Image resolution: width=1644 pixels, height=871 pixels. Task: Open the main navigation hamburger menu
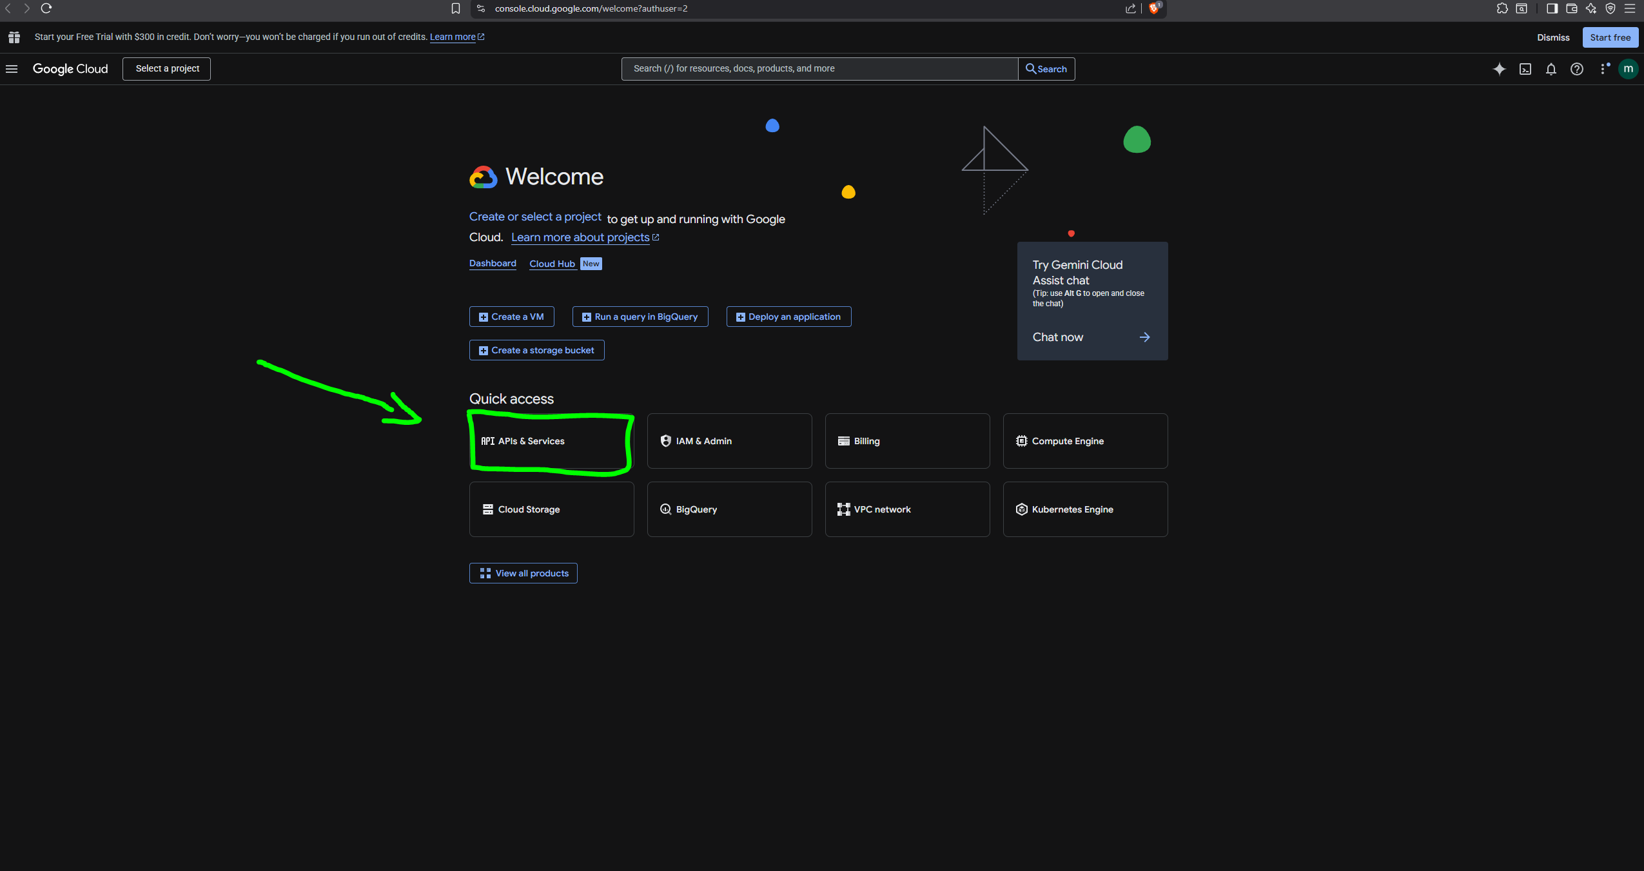(12, 69)
